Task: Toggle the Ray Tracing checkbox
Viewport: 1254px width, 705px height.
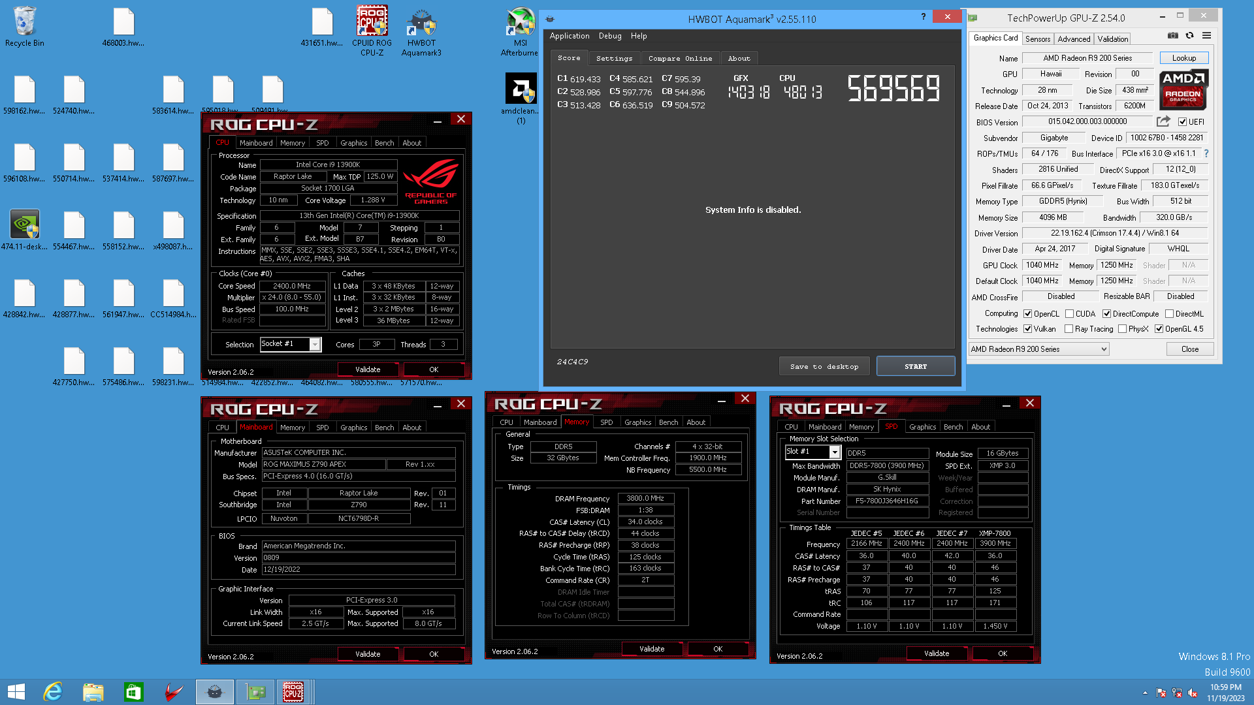Action: 1069,329
